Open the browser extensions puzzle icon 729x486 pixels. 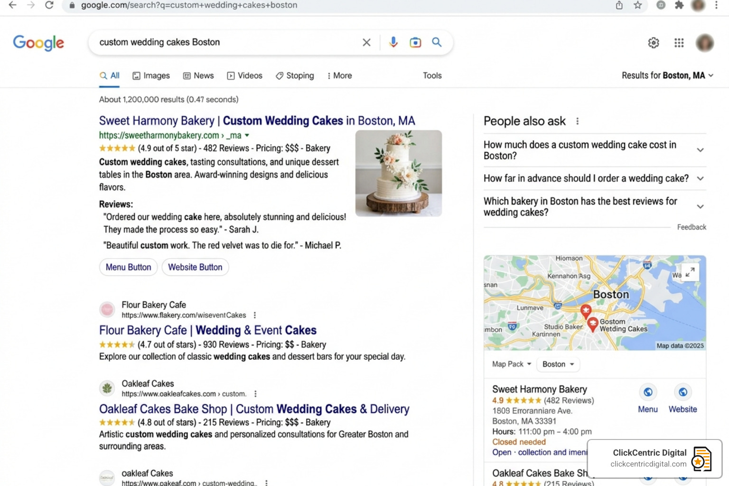(679, 5)
